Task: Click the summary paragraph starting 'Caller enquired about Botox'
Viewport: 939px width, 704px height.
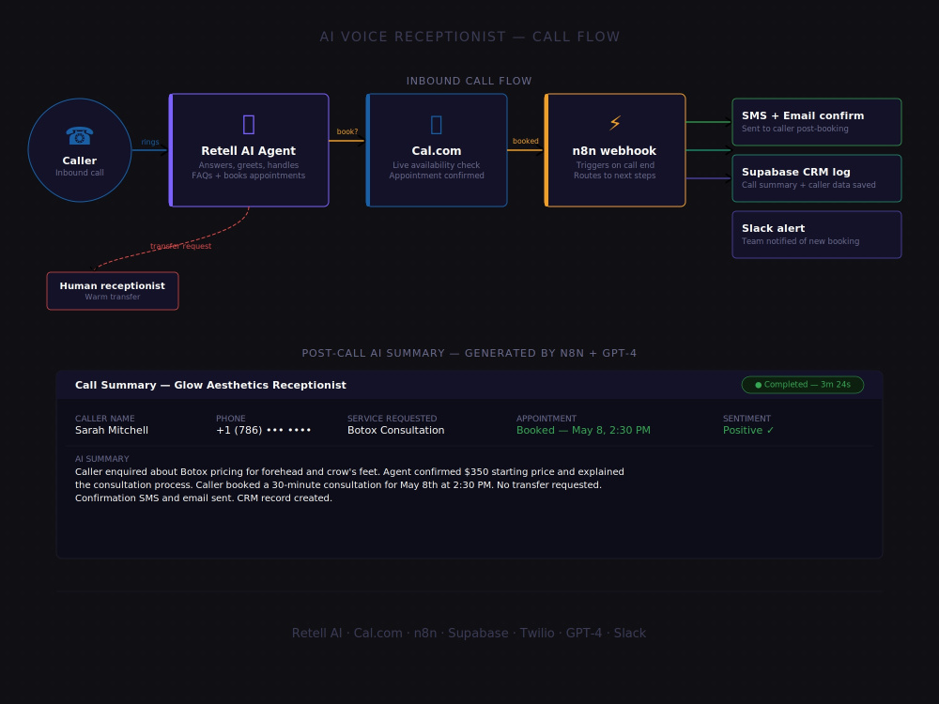Action: pyautogui.click(x=349, y=485)
